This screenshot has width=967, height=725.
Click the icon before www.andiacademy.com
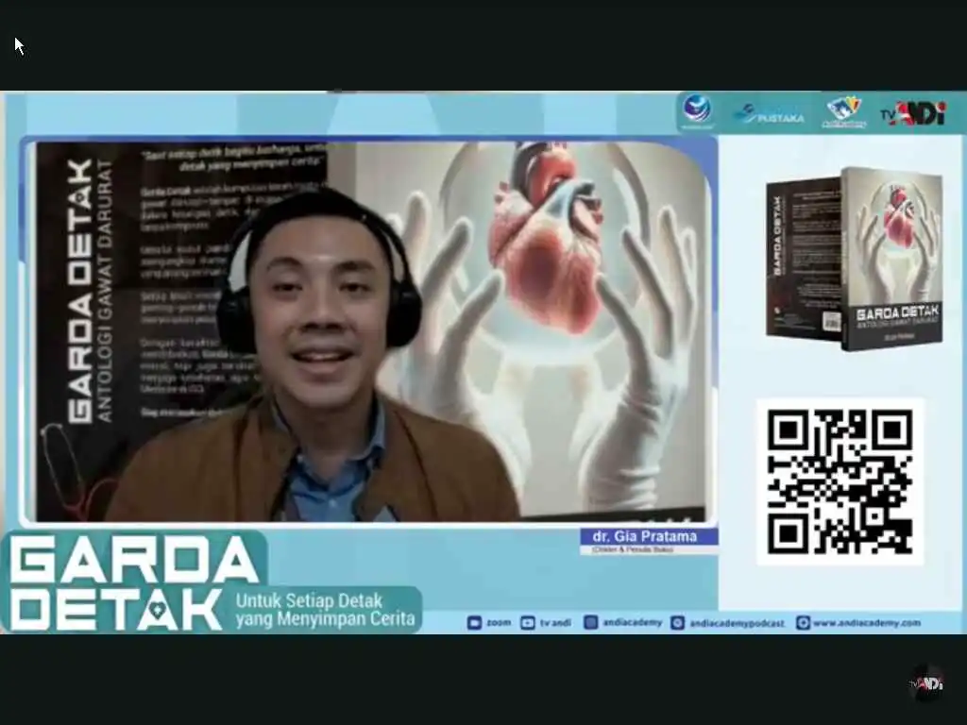(803, 623)
